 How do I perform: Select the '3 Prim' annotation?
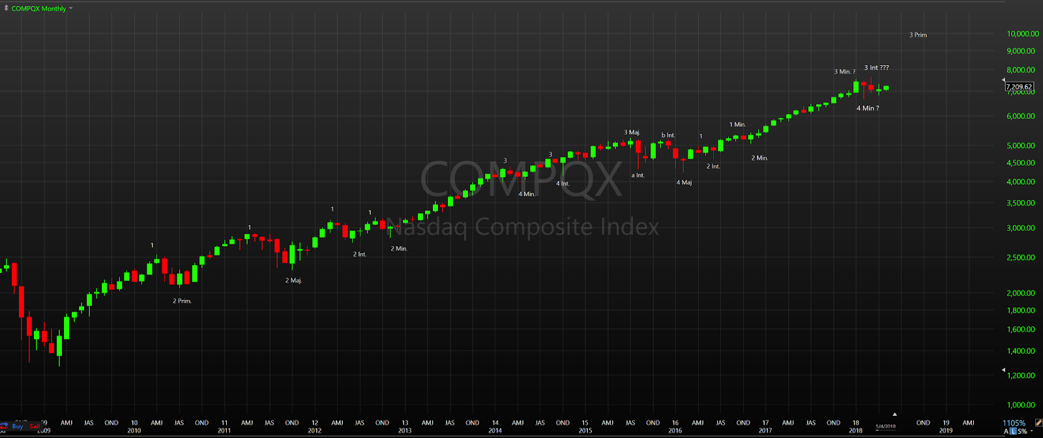(918, 35)
